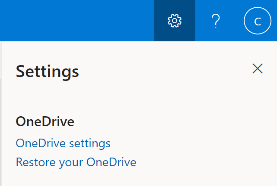This screenshot has height=186, width=277.
Task: Toggle the Settings pane via gear button
Action: point(175,21)
